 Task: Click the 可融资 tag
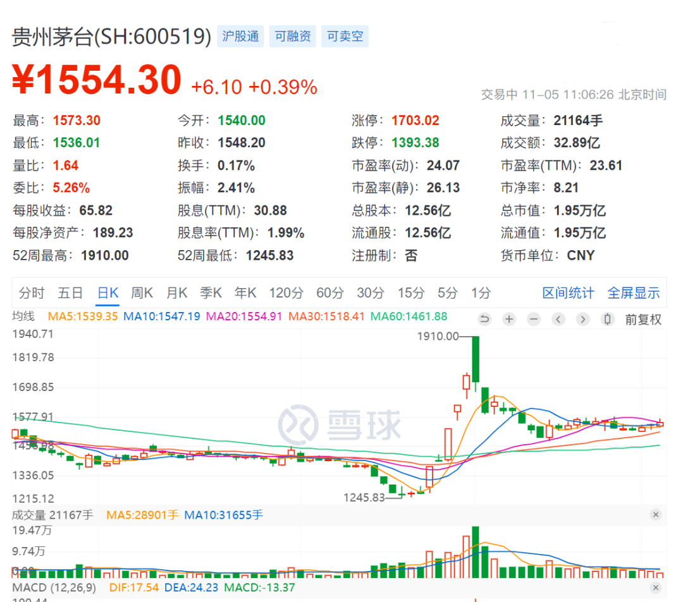tap(292, 37)
